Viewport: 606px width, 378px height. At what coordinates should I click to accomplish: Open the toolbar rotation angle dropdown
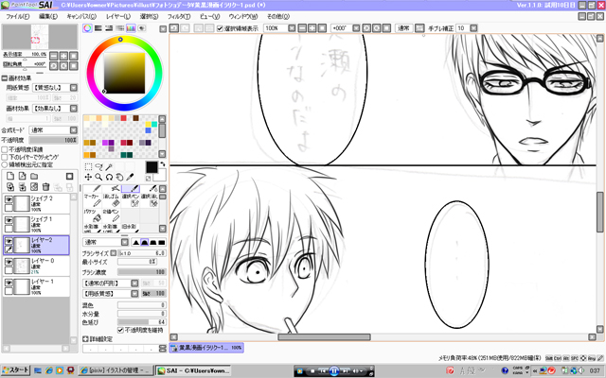(x=356, y=28)
